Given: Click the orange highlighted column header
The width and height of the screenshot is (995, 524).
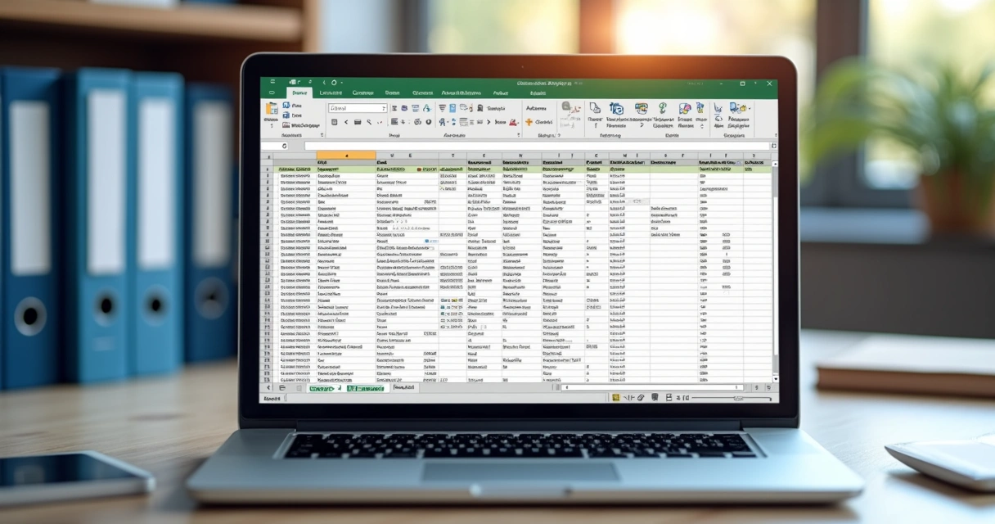Looking at the screenshot, I should 345,155.
